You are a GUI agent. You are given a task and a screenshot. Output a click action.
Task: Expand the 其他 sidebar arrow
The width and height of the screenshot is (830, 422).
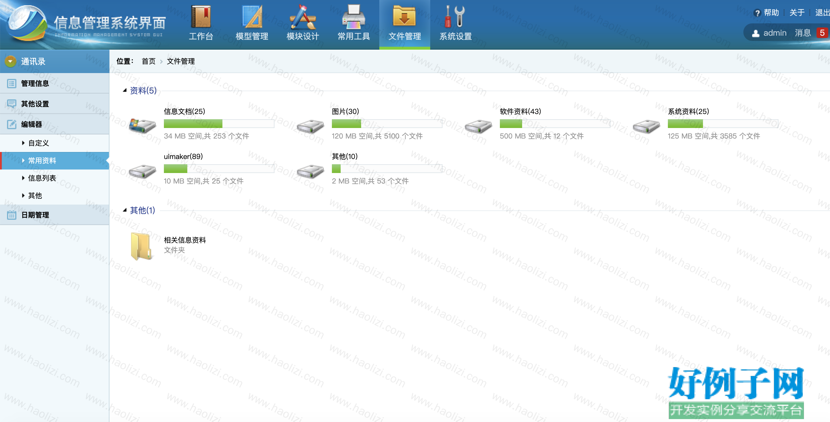click(x=23, y=195)
